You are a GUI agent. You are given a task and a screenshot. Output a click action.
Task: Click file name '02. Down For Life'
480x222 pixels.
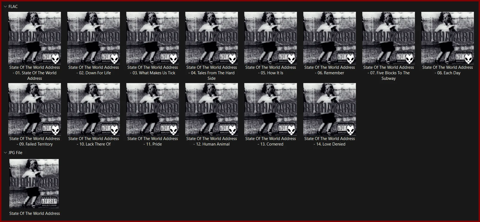pos(93,70)
